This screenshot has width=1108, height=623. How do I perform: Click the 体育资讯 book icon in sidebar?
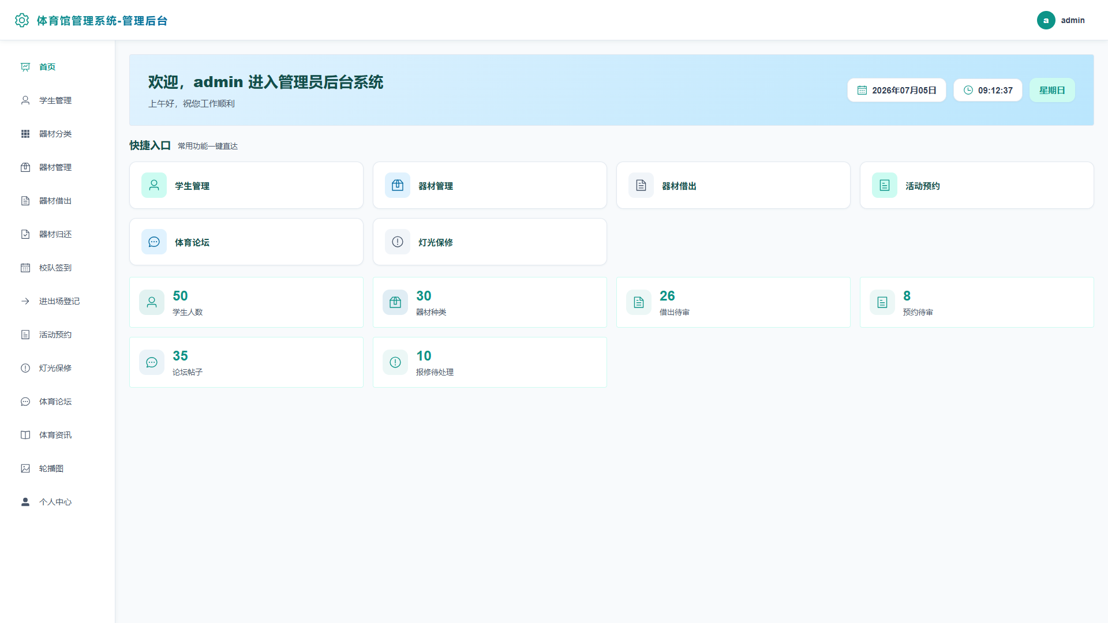25,435
